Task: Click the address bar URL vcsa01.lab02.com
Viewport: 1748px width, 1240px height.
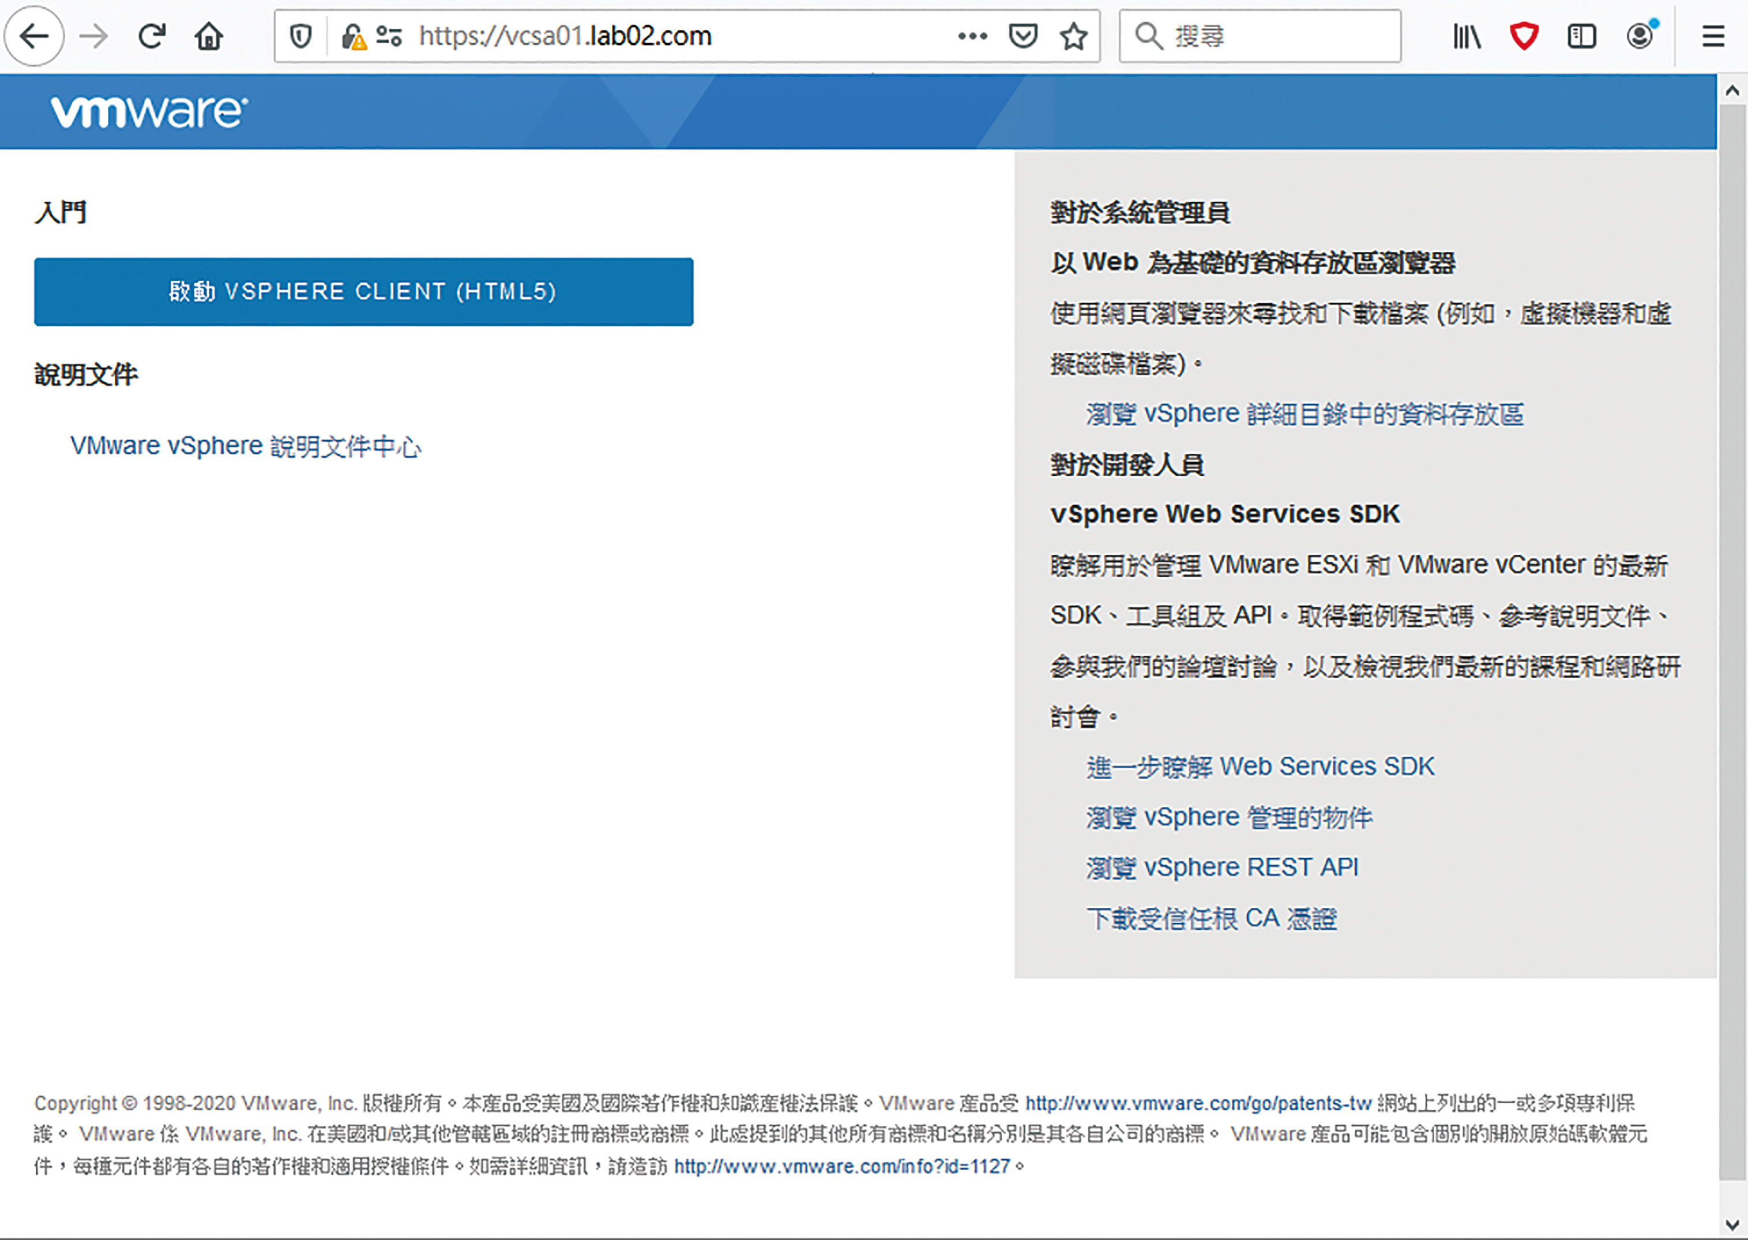Action: coord(565,36)
